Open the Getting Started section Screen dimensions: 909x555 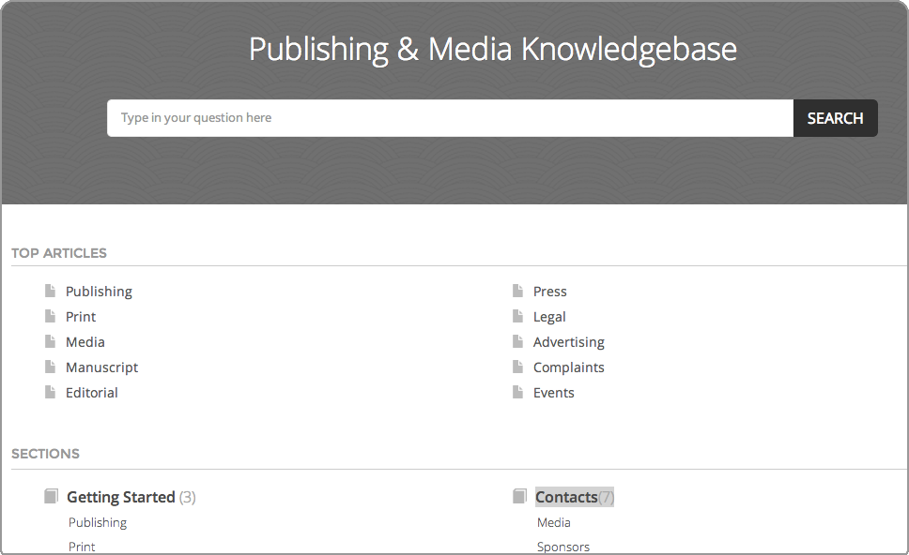120,497
